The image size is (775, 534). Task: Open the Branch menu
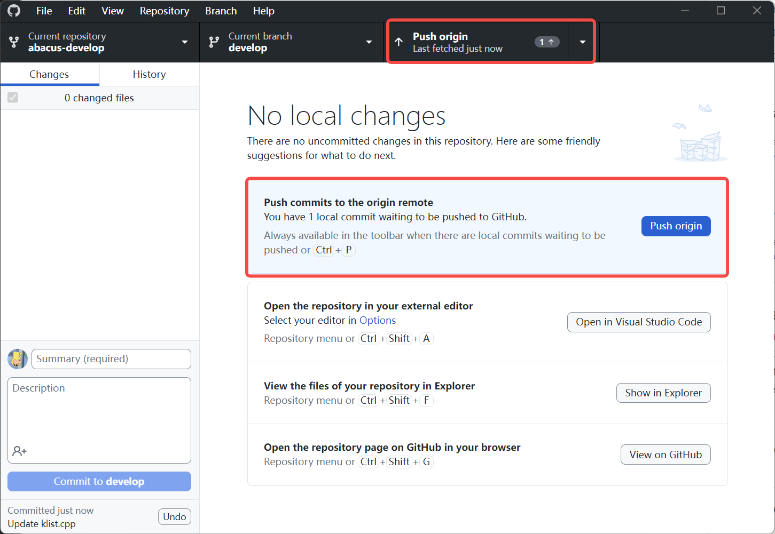[221, 11]
